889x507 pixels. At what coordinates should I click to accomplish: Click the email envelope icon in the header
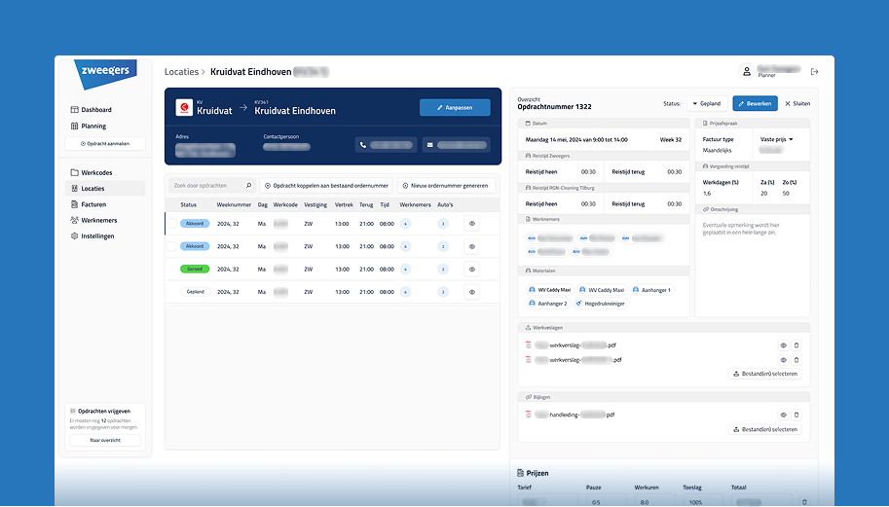click(429, 146)
